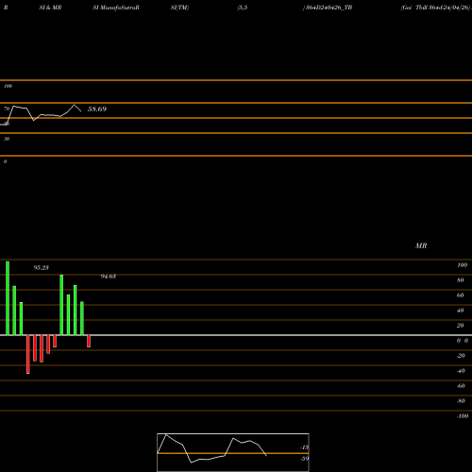Click the longest red bar below the zero line
Screen dimensions: 472x472
pos(28,354)
